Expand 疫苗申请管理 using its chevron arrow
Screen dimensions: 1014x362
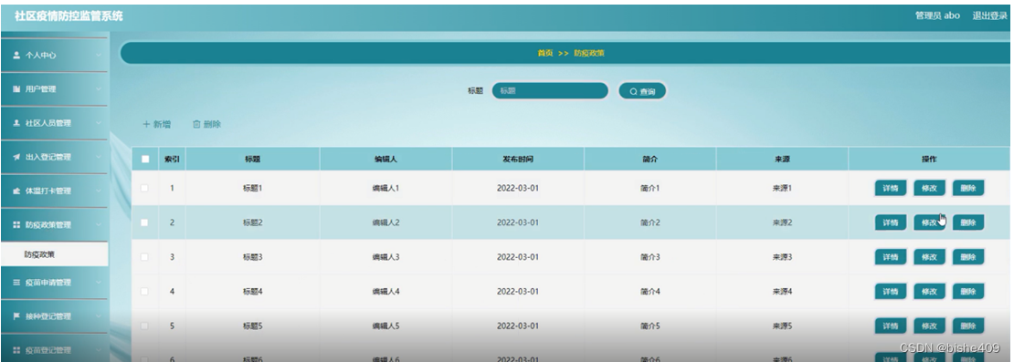tap(99, 283)
